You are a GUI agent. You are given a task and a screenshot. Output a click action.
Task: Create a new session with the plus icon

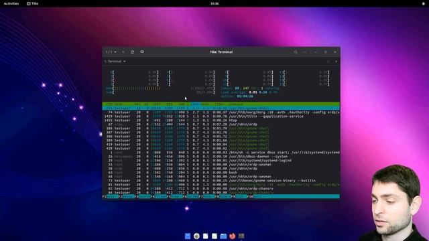123,52
